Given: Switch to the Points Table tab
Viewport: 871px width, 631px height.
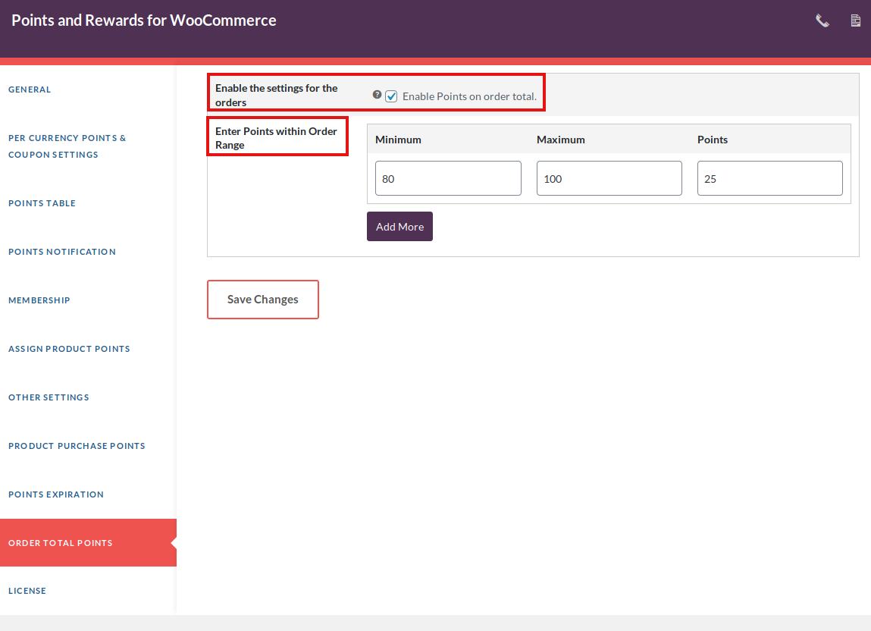Looking at the screenshot, I should click(42, 203).
